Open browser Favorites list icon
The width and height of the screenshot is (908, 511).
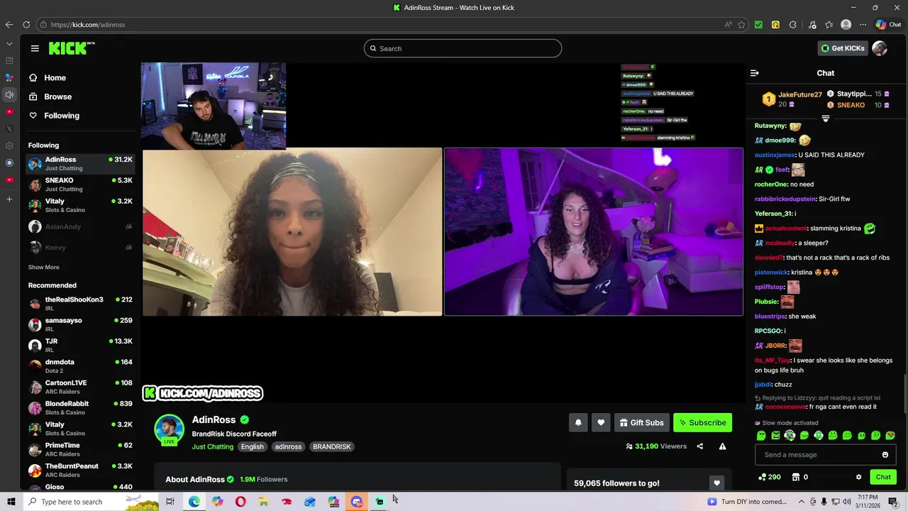(x=829, y=24)
